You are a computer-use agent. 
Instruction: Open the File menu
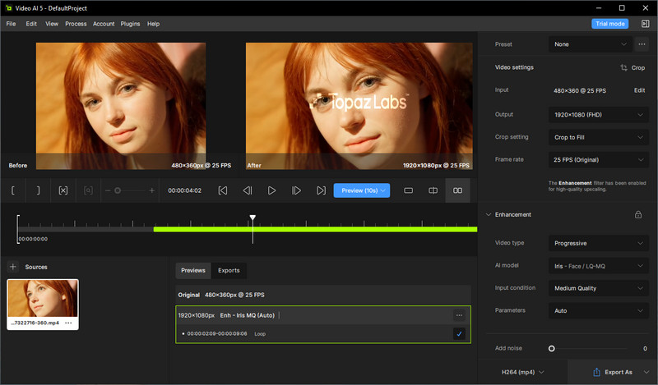coord(11,24)
